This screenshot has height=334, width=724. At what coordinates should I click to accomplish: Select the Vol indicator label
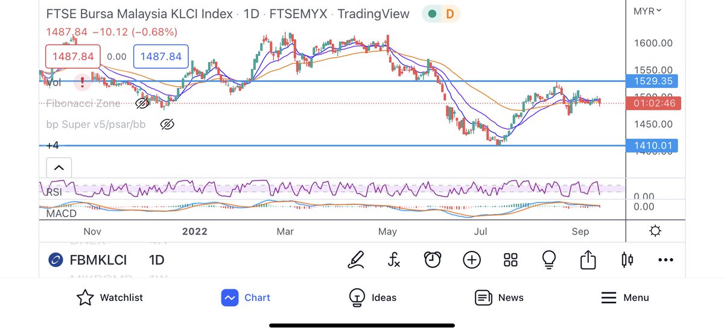pos(53,83)
